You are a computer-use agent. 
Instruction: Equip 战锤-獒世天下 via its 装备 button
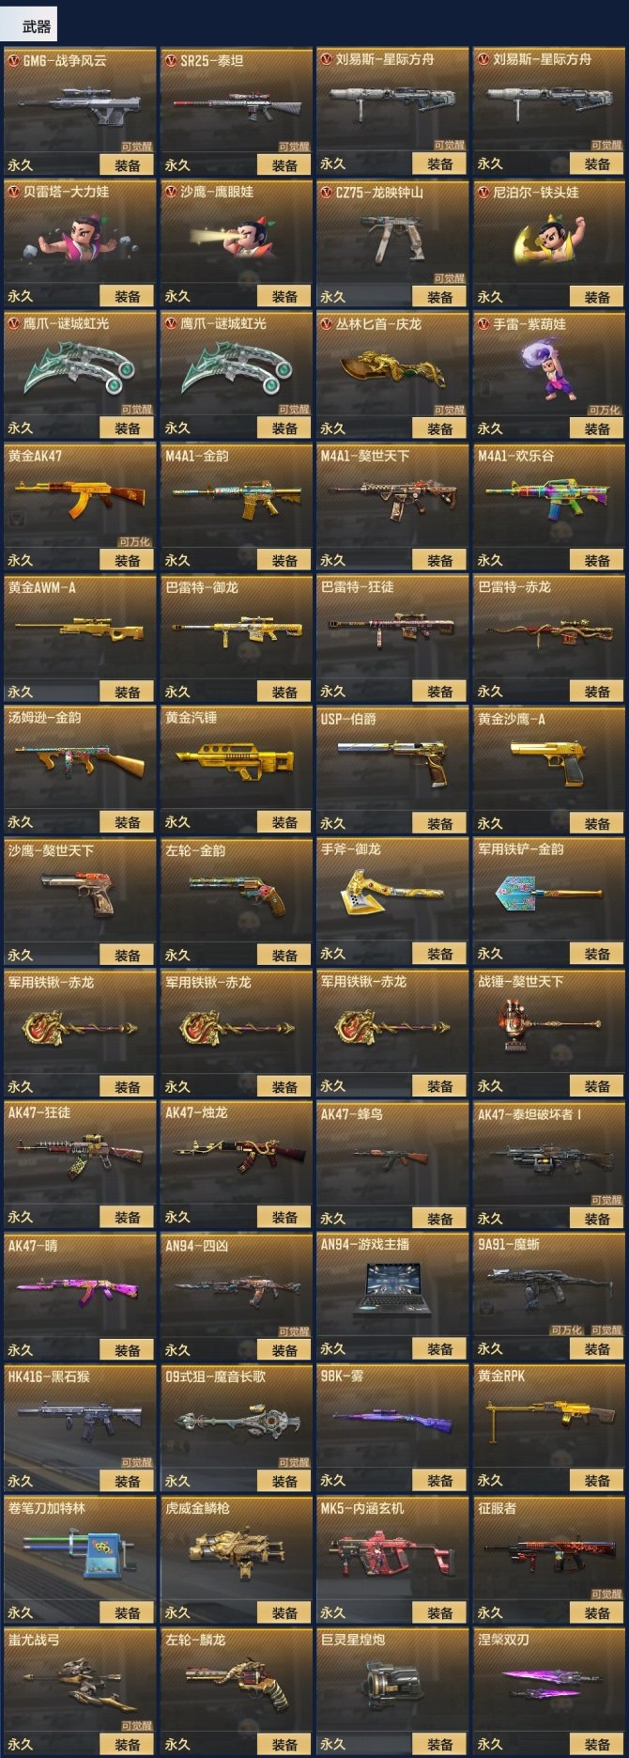coord(597,1086)
